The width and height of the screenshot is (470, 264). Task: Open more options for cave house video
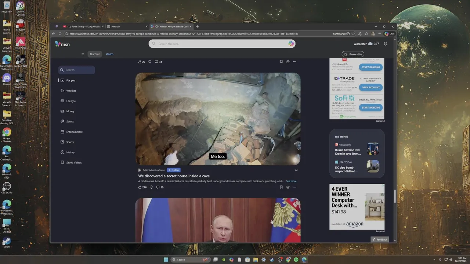294,187
